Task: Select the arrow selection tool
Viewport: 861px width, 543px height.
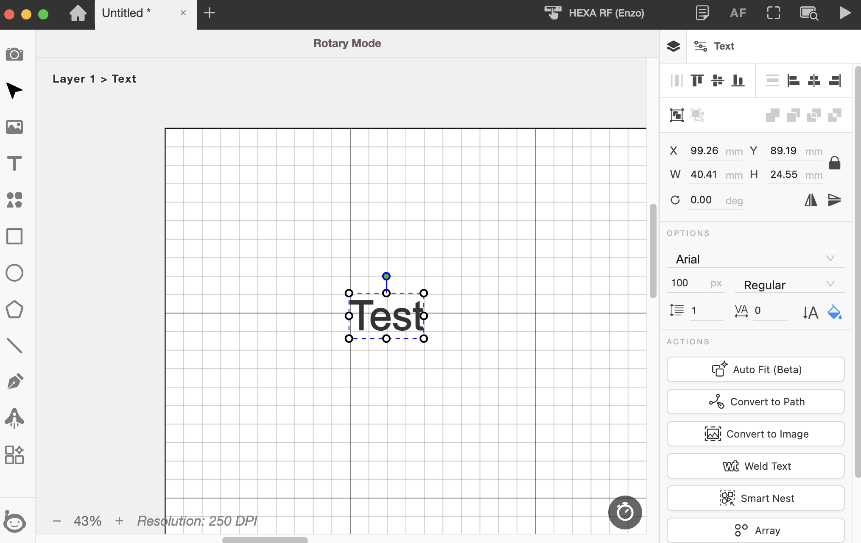Action: [x=14, y=91]
